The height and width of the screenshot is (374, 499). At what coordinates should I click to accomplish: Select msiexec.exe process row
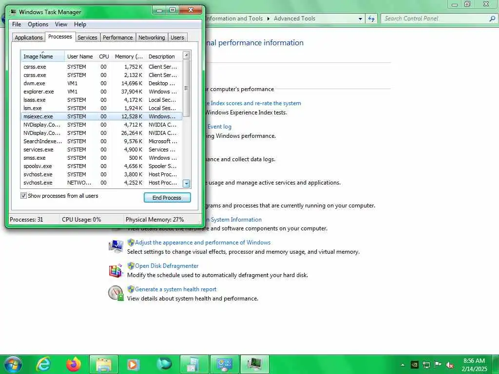(101, 116)
